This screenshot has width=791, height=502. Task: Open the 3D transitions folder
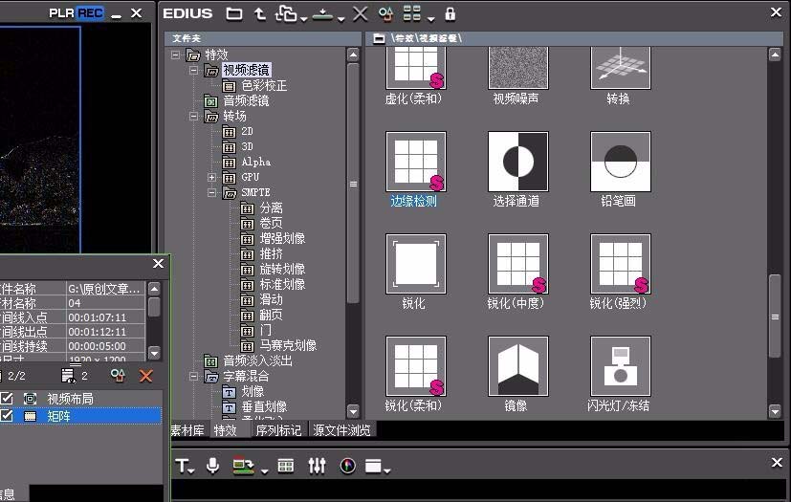click(x=247, y=147)
